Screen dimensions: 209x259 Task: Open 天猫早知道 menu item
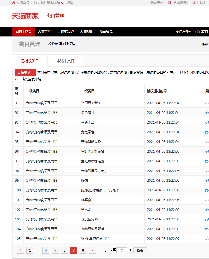[65, 31]
